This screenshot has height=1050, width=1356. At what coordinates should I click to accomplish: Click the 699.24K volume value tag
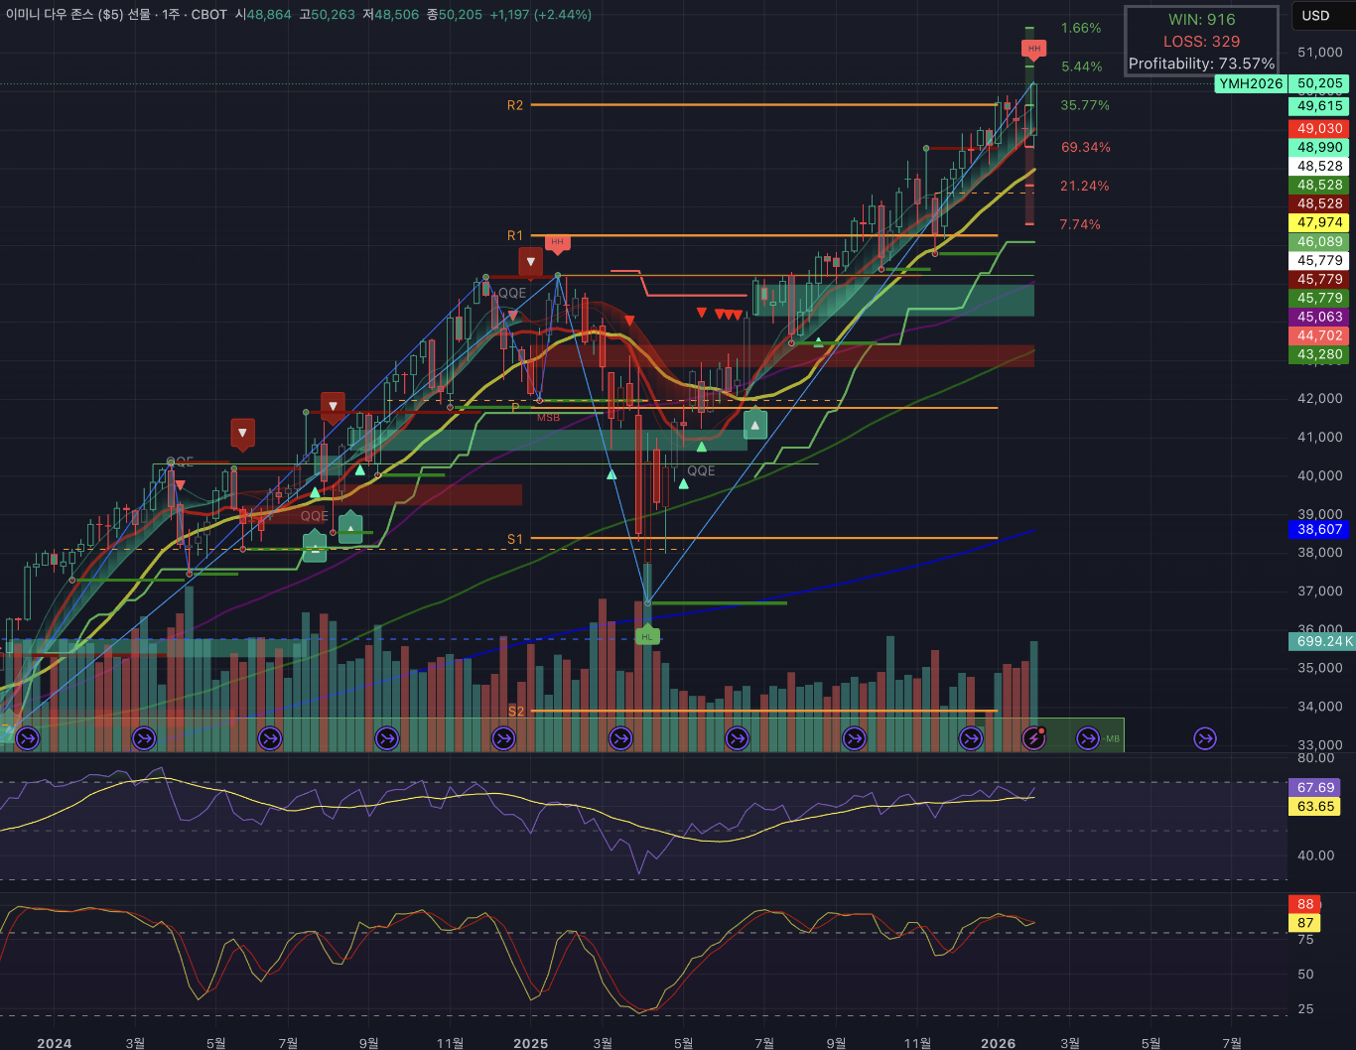pos(1320,641)
